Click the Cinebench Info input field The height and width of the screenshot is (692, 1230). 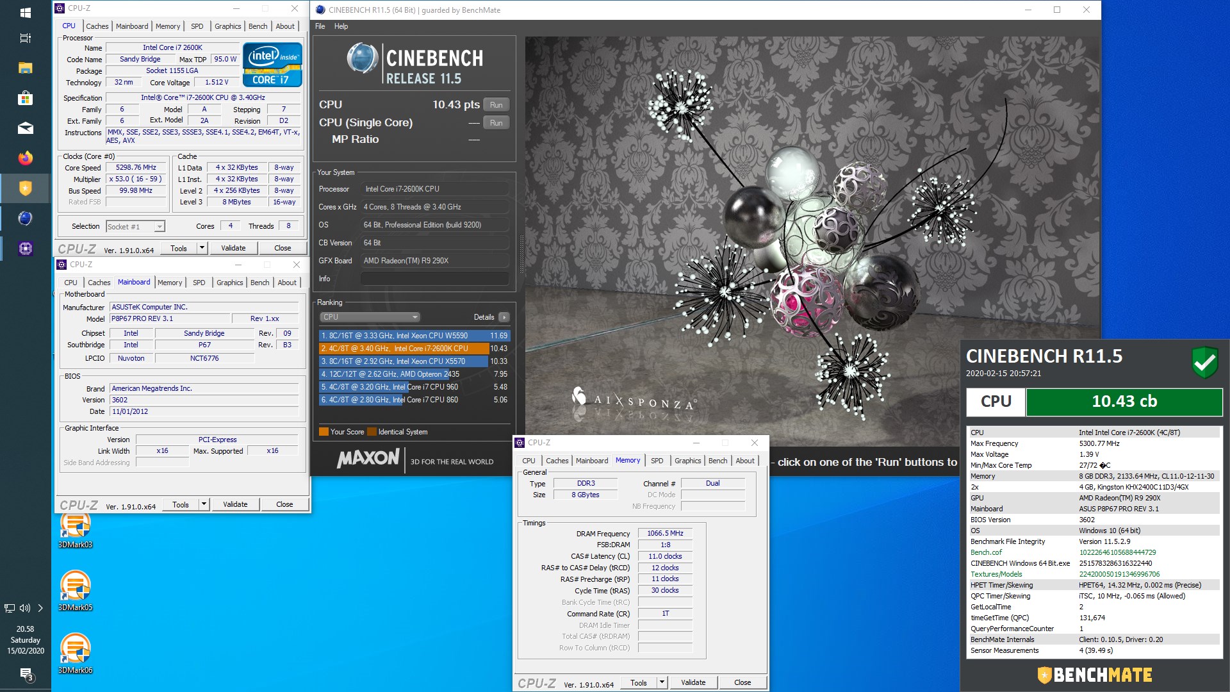click(435, 279)
